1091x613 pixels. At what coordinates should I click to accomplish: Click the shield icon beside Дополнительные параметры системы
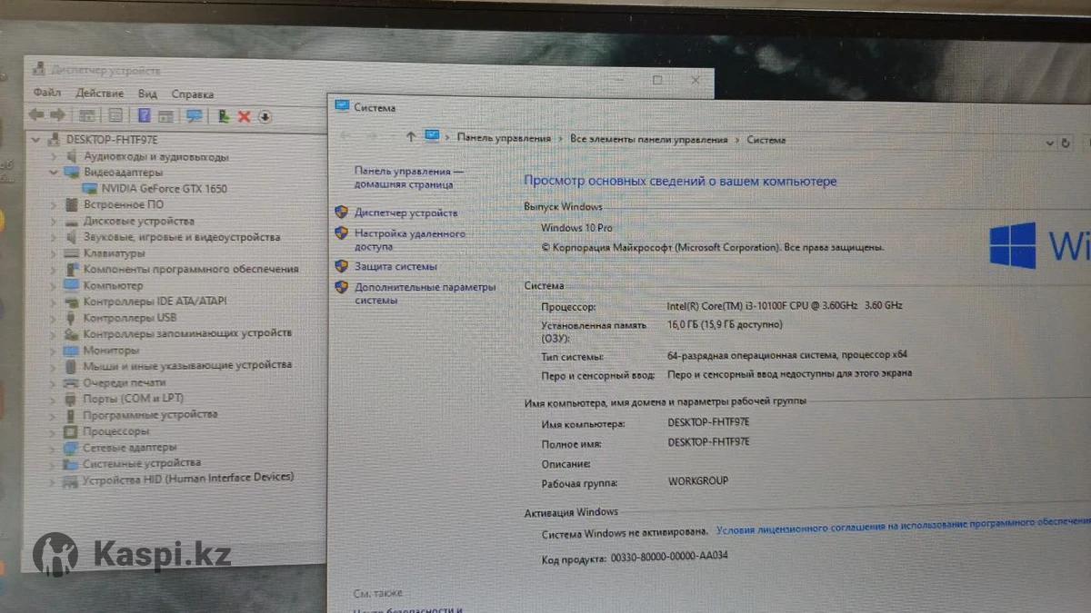(341, 287)
